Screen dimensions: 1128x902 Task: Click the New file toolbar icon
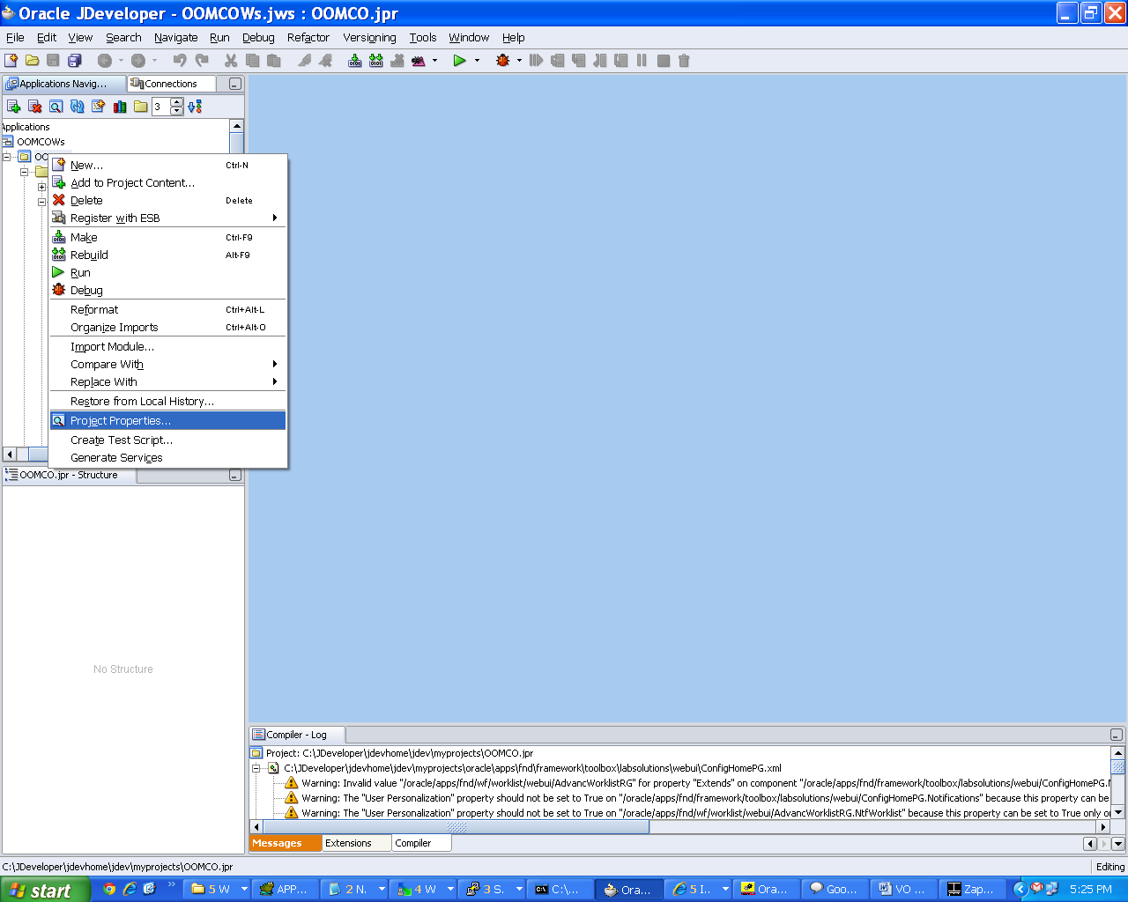(11, 61)
